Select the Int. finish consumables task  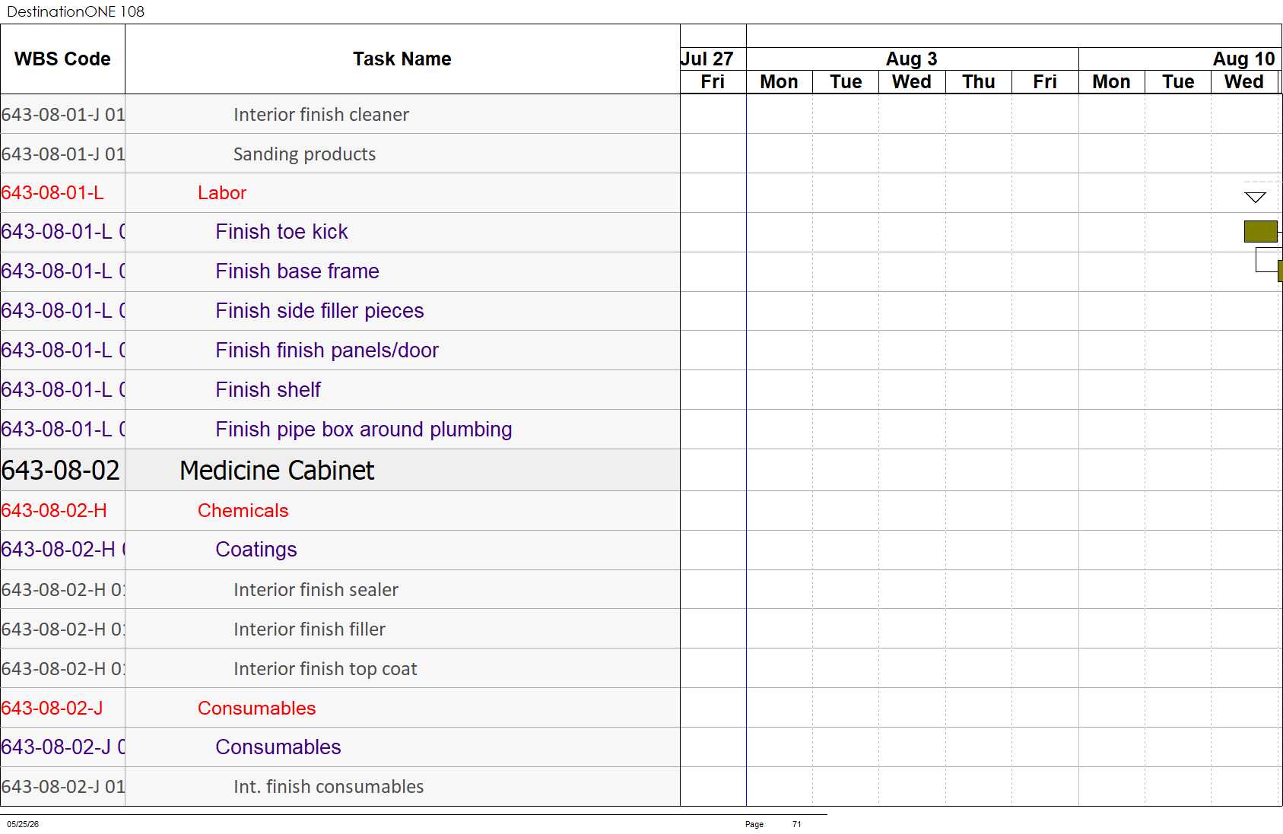(x=329, y=787)
